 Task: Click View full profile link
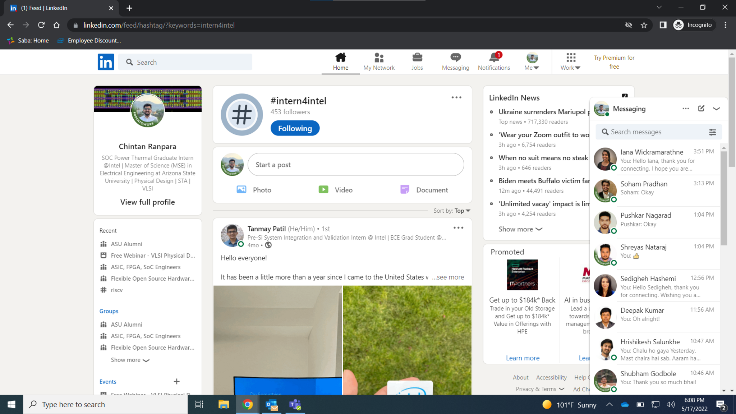point(147,202)
